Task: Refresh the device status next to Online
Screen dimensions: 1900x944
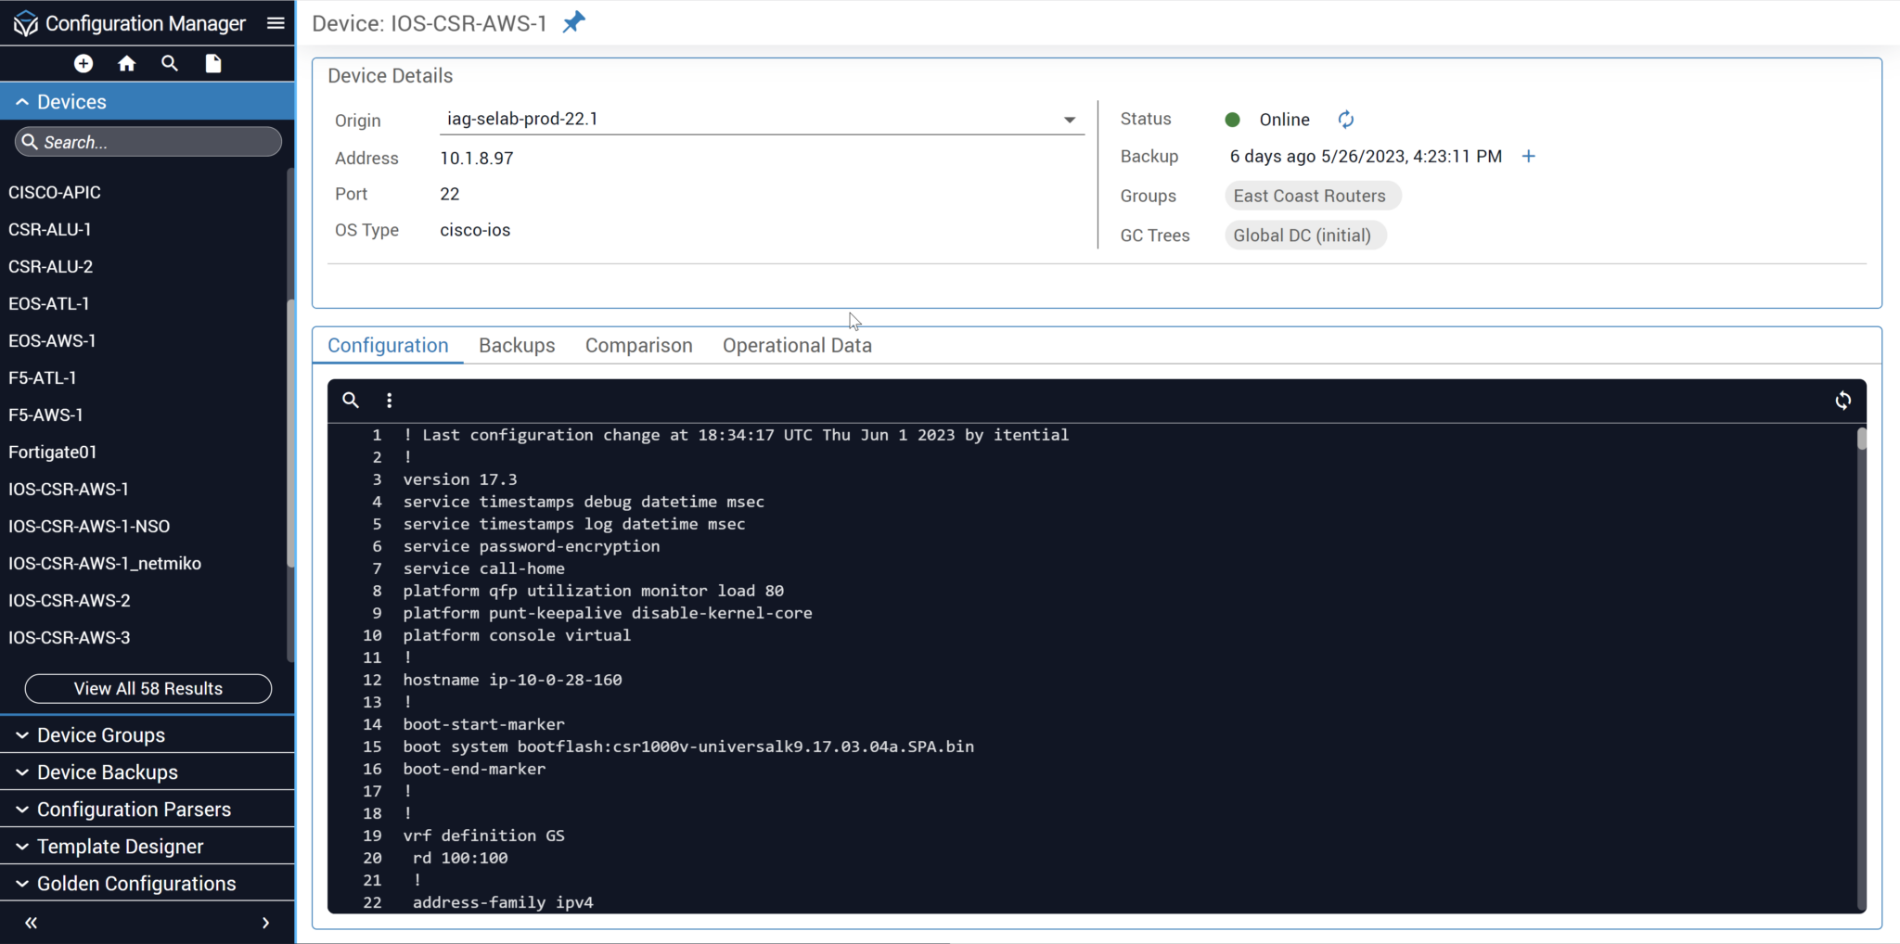Action: (x=1345, y=119)
